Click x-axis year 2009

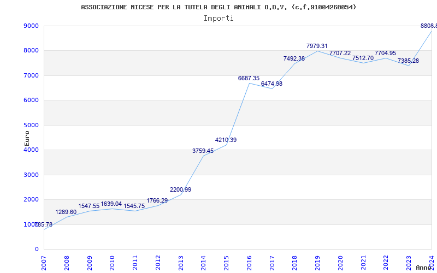pos(90,263)
